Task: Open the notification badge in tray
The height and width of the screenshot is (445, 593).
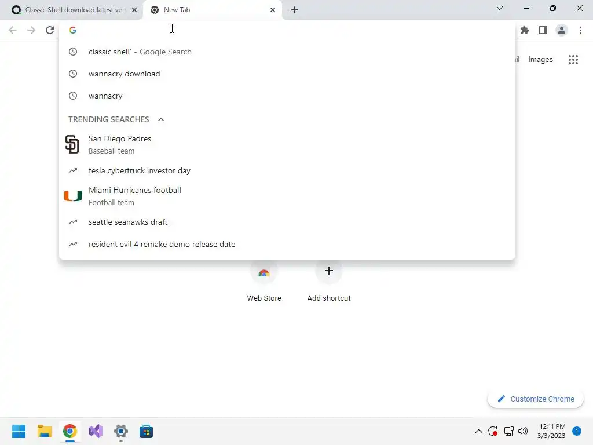Action: (x=577, y=431)
